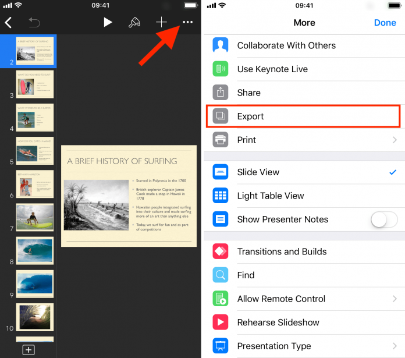Tap the plus icon to insert object

(x=161, y=23)
